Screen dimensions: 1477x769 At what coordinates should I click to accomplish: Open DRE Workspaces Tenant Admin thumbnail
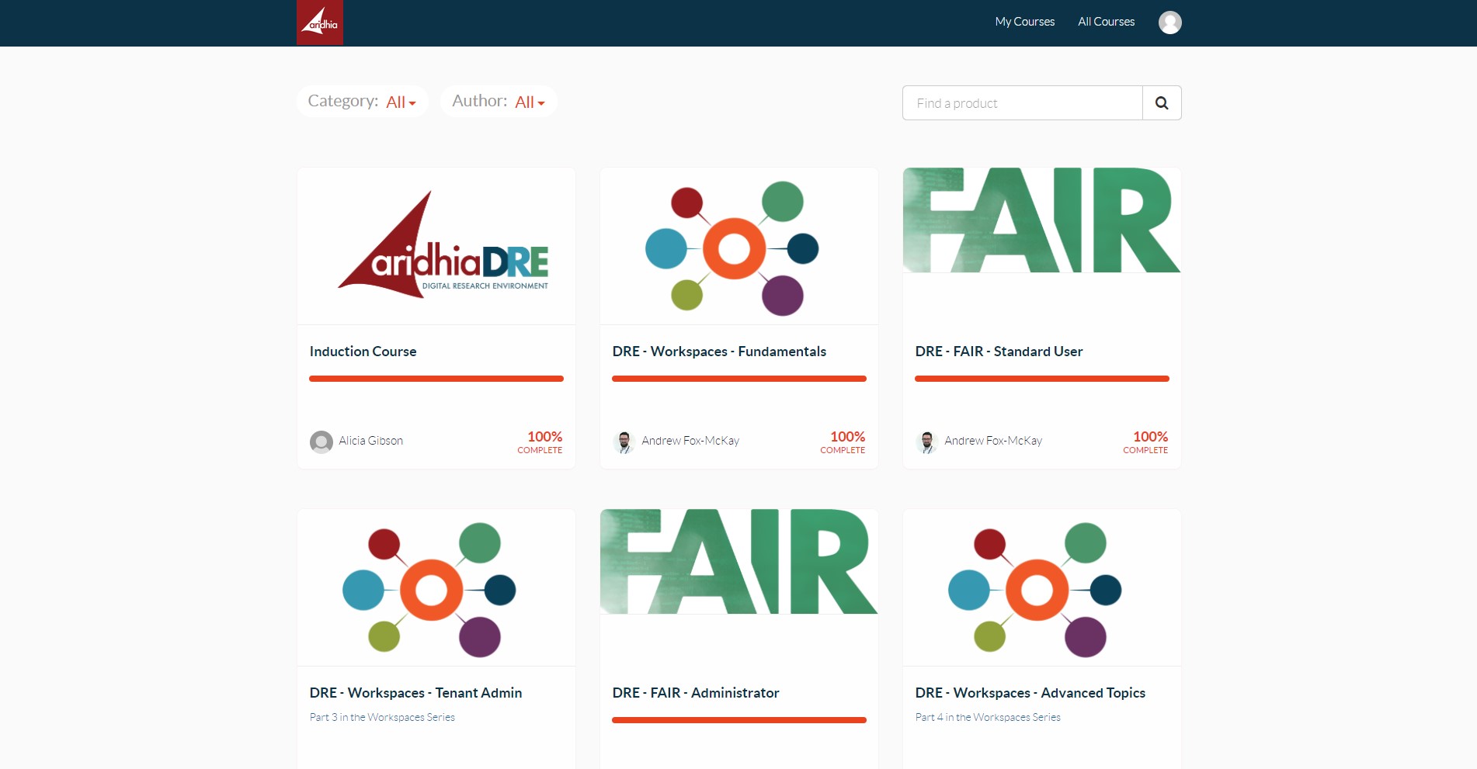[436, 587]
